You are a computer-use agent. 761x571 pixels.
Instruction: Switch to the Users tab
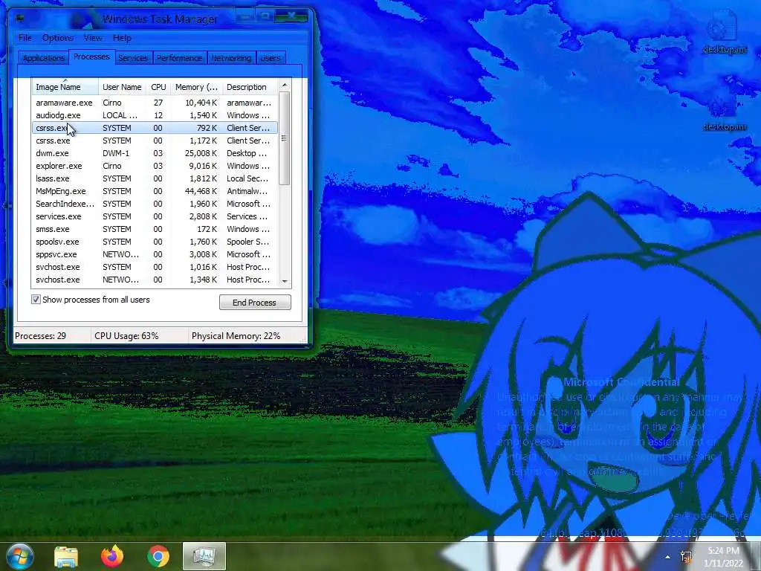coord(271,58)
